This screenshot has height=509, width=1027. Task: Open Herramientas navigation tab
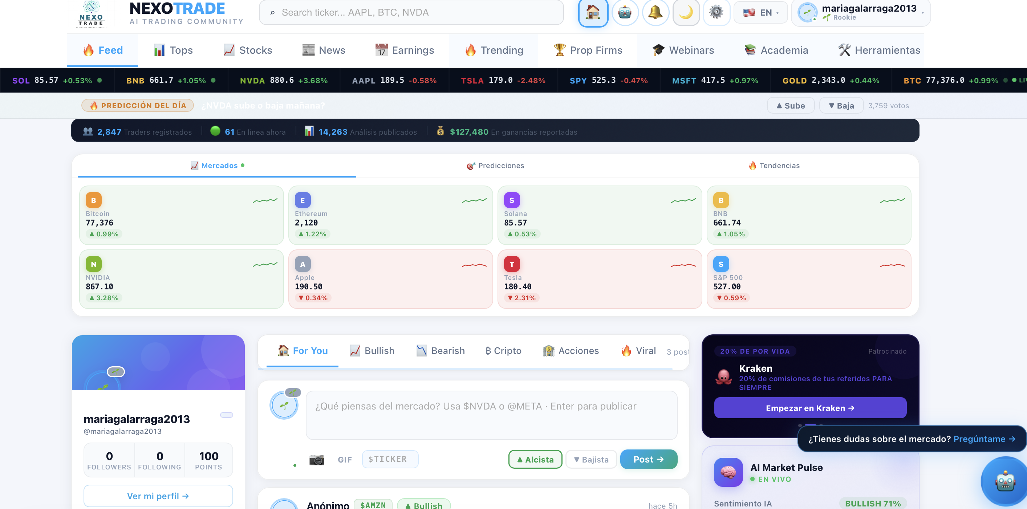pos(879,50)
